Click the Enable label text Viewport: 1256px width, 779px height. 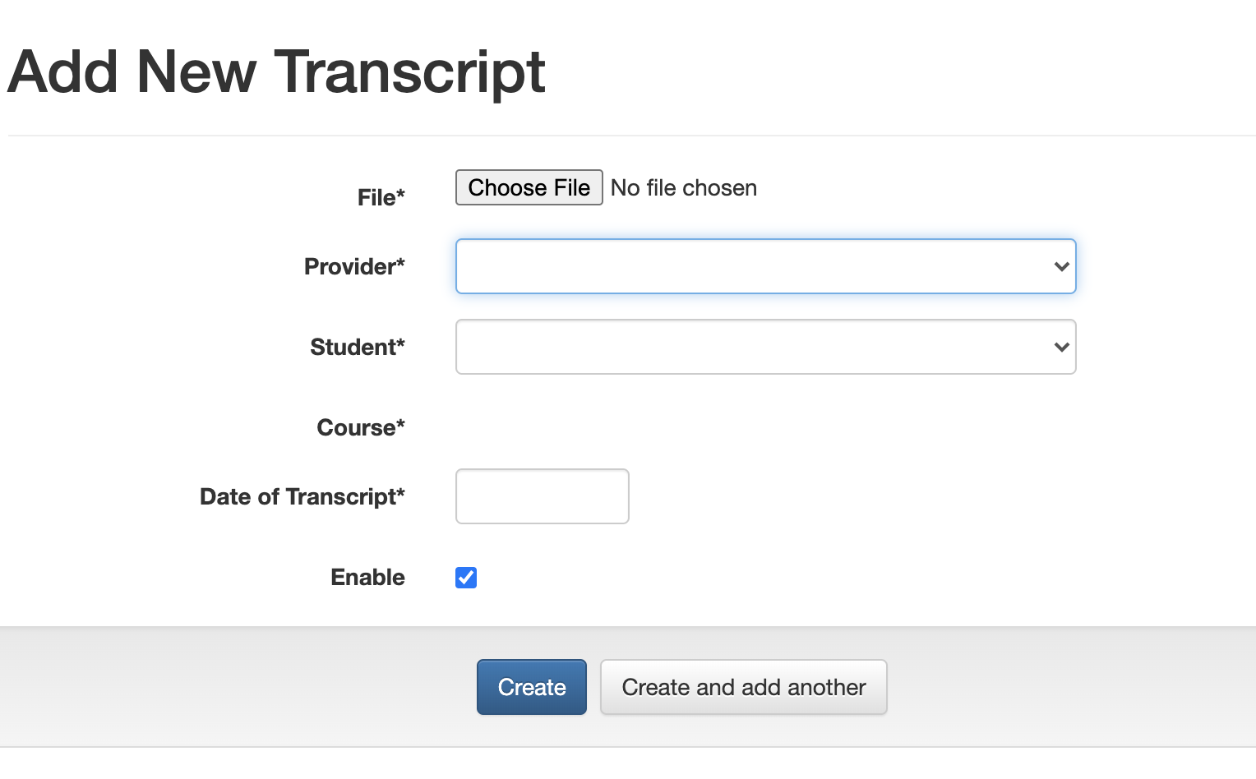367,577
